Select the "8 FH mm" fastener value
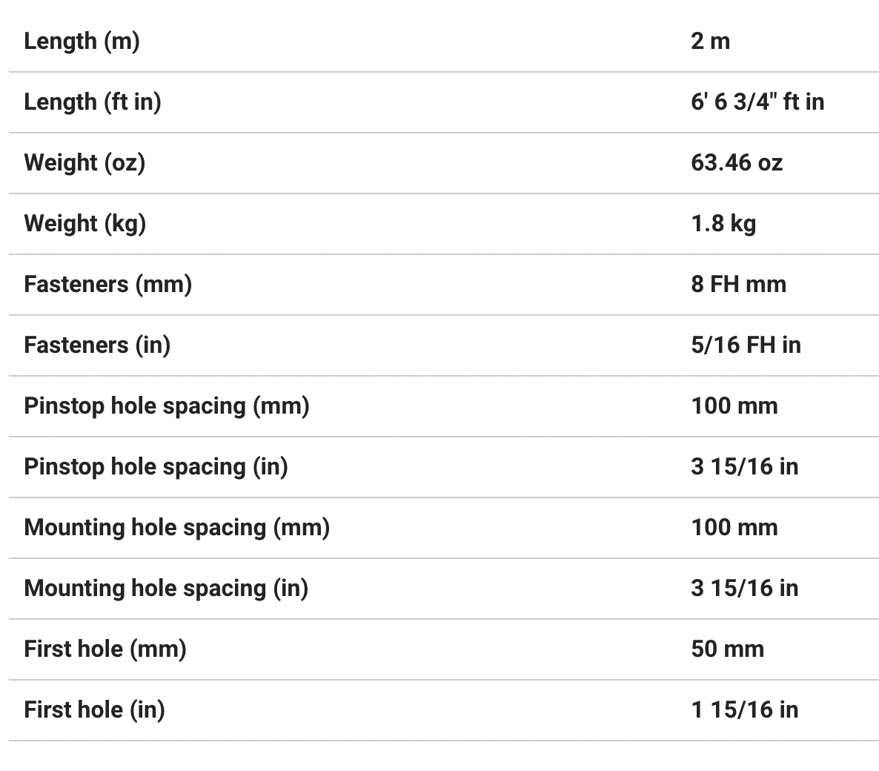 pos(738,284)
